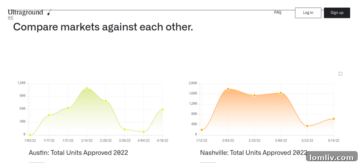The width and height of the screenshot is (358, 163).
Task: Click Nashville's 2/23/22 data point
Action: (x=255, y=95)
